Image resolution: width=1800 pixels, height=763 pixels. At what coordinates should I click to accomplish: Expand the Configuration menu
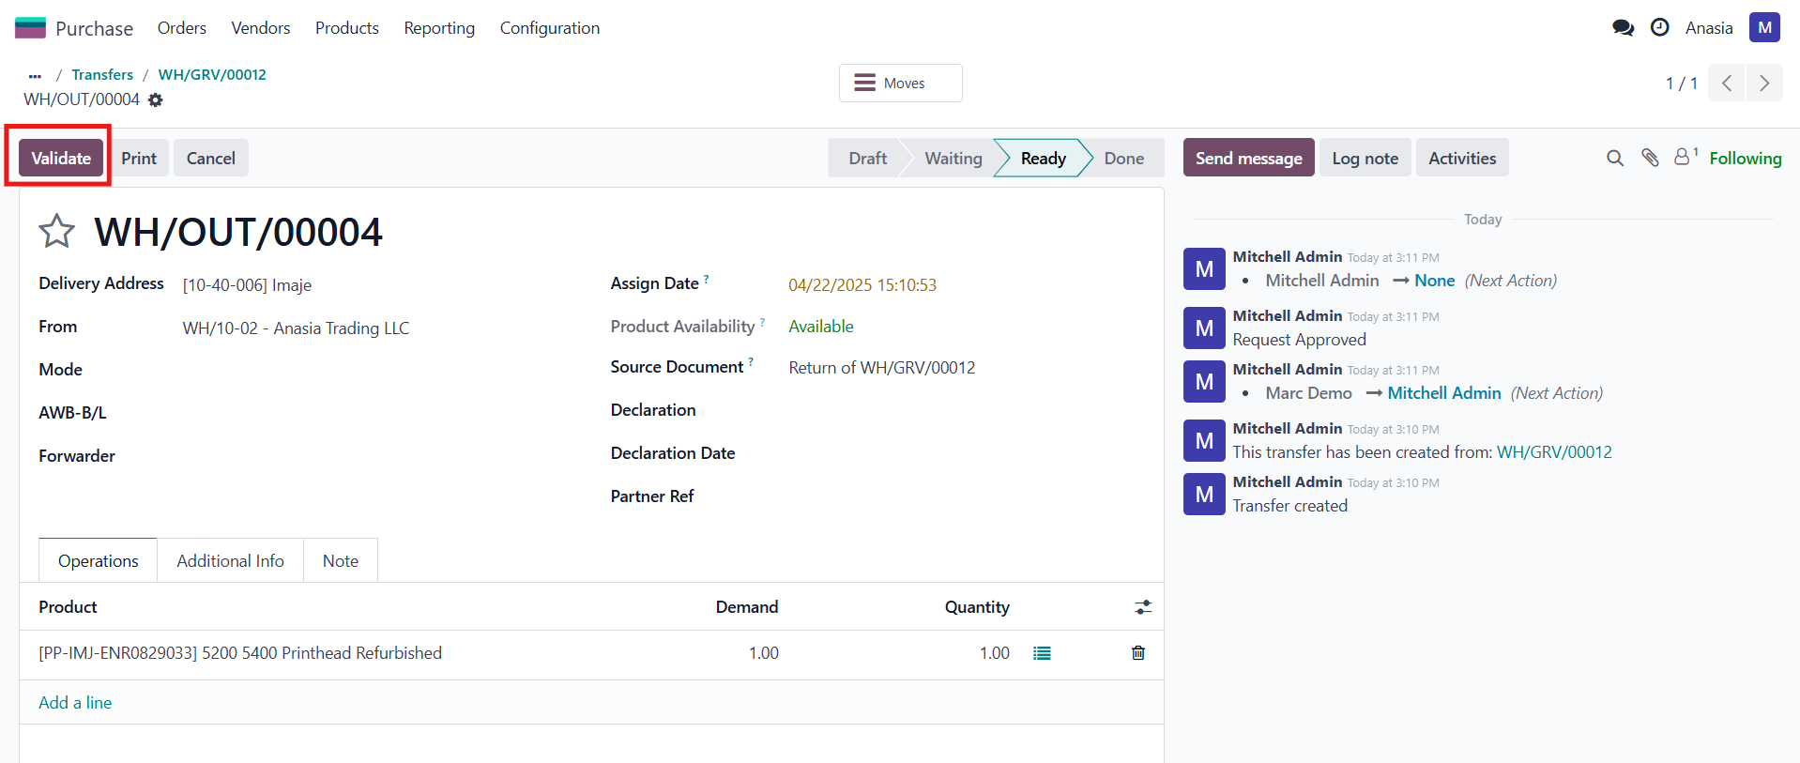549,28
